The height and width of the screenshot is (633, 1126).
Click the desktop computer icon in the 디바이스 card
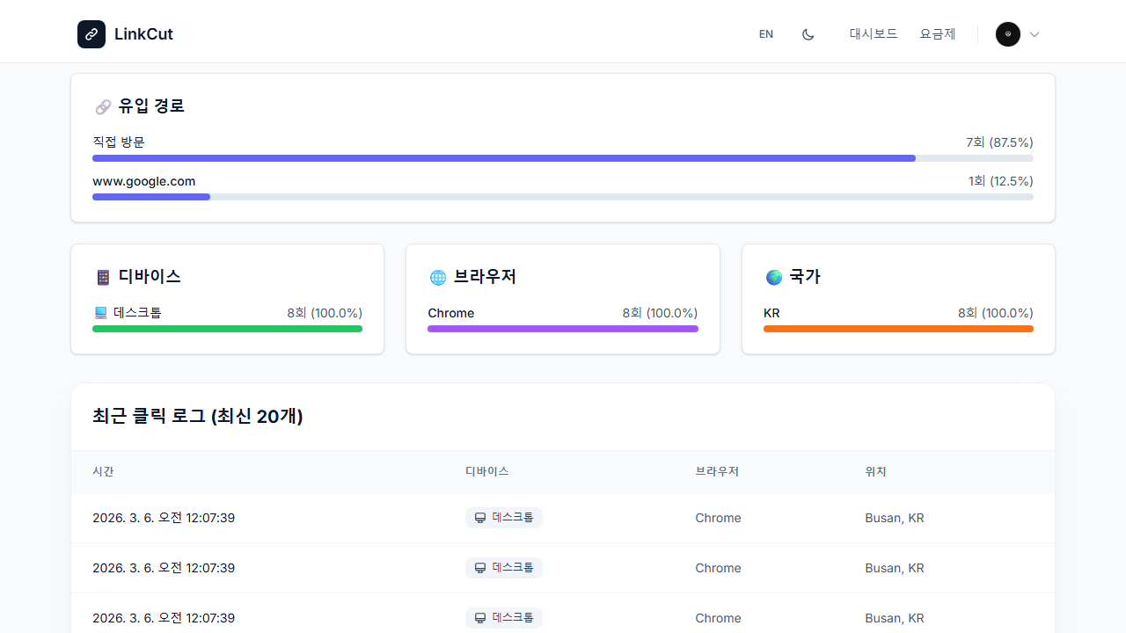(100, 313)
